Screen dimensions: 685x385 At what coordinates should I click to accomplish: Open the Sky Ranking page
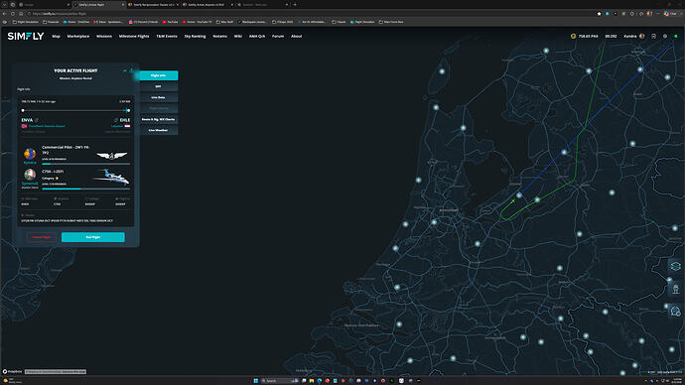point(195,37)
